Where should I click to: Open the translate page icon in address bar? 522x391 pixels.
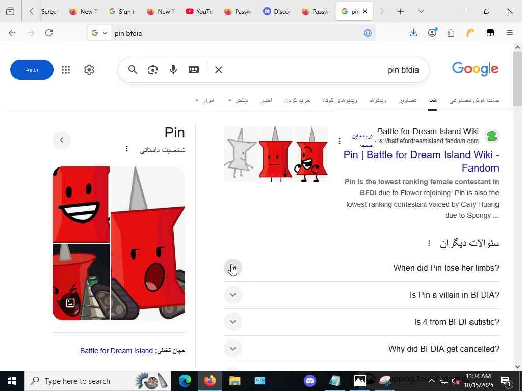click(368, 33)
